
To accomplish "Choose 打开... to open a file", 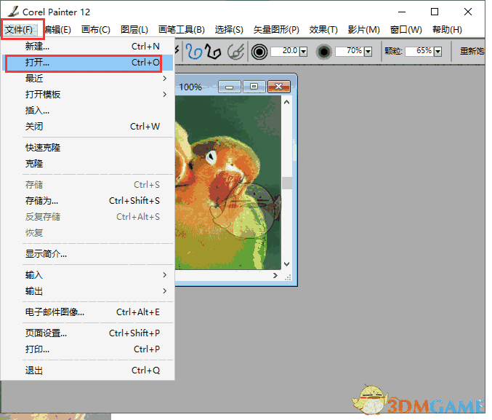I will click(x=87, y=63).
